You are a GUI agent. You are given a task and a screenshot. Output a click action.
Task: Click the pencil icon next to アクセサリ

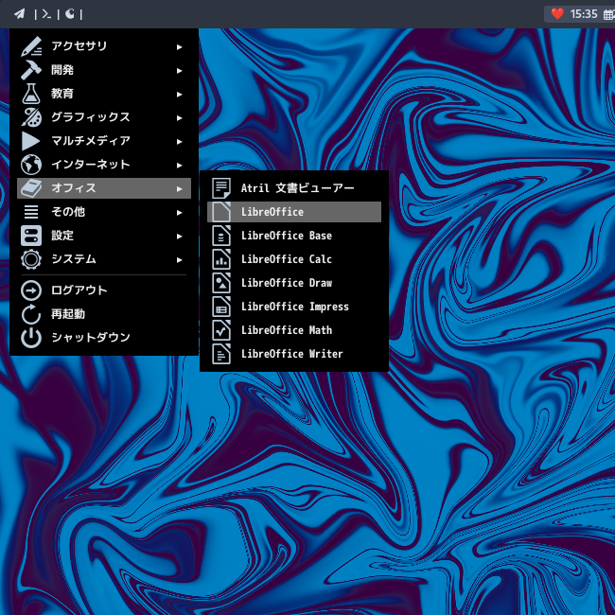tap(31, 46)
